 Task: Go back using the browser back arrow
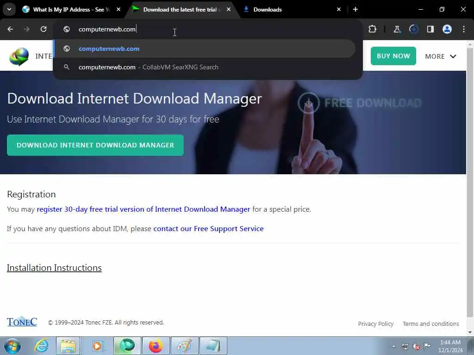10,29
